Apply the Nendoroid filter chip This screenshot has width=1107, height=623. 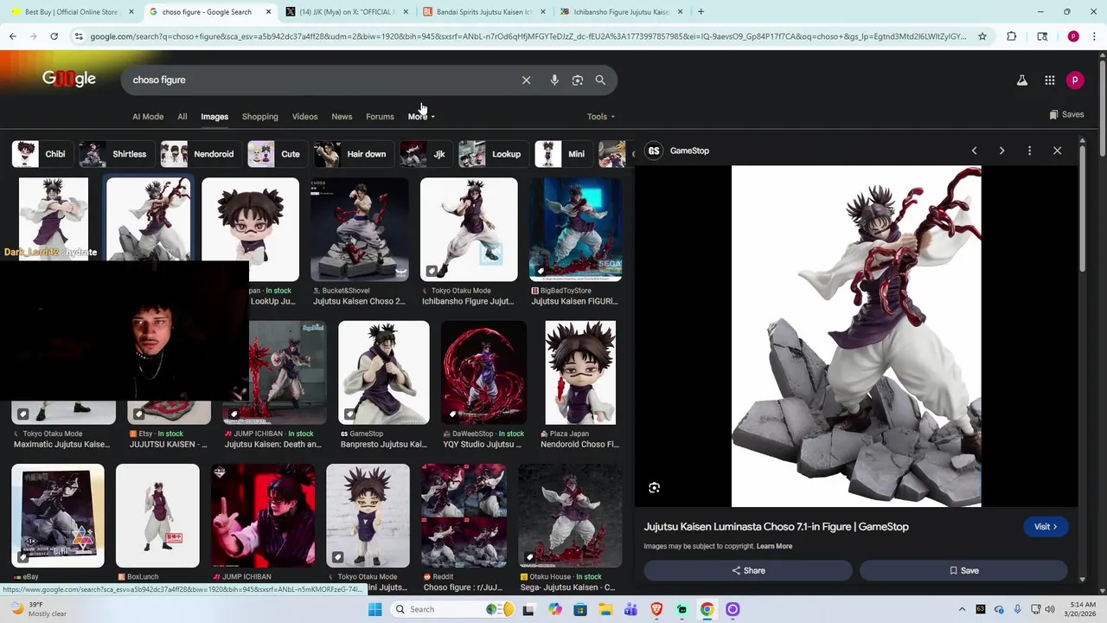tap(200, 154)
